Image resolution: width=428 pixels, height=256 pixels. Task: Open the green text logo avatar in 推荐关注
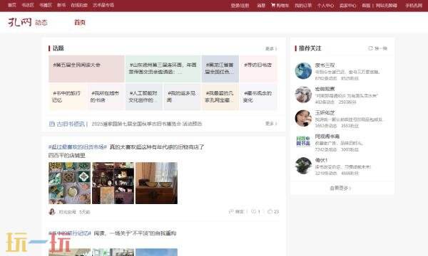(303, 142)
